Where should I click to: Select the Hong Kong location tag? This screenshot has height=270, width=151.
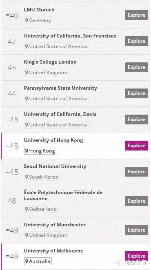pos(40,151)
